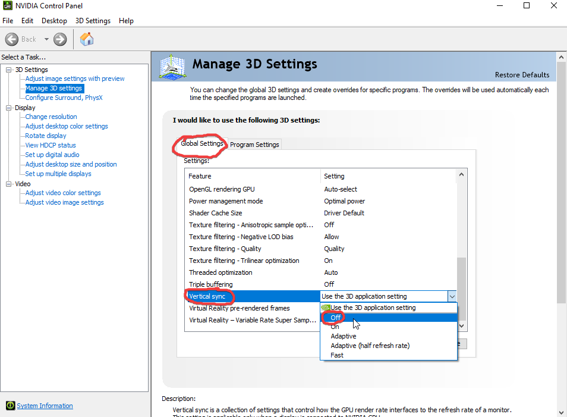Screen dimensions: 567x417
Task: Open Adjust desktop color settings
Action: click(67, 126)
